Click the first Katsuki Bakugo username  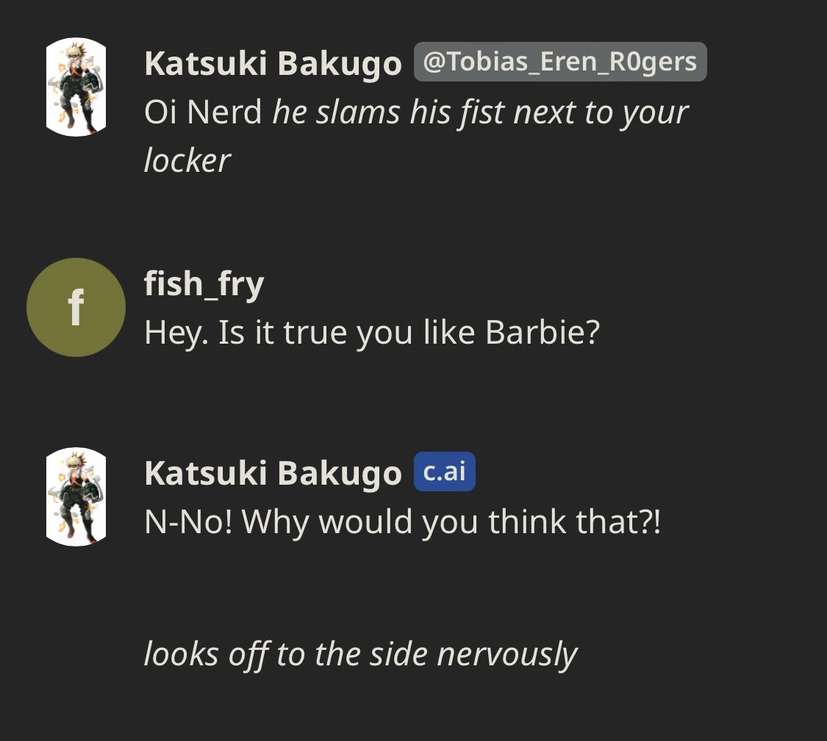coord(273,62)
